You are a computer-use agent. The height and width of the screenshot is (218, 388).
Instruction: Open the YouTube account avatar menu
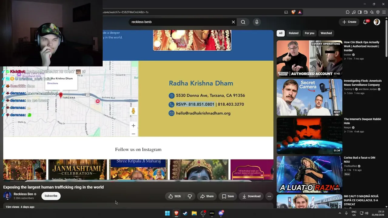377,22
